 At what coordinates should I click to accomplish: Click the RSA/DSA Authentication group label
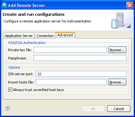(x=27, y=43)
